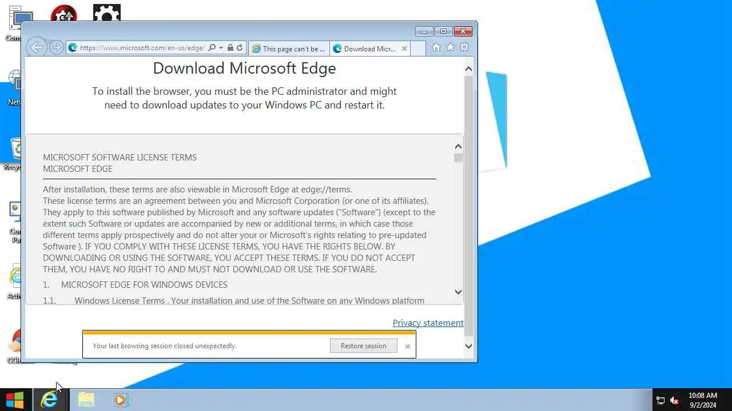This screenshot has height=411, width=732.
Task: Click the license terms scroll down arrow
Action: click(x=458, y=292)
